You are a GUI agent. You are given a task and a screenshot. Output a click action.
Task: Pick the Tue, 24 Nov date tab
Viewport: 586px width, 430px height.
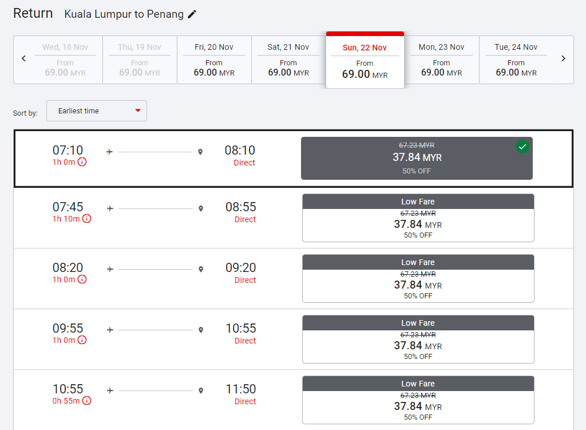click(x=516, y=60)
